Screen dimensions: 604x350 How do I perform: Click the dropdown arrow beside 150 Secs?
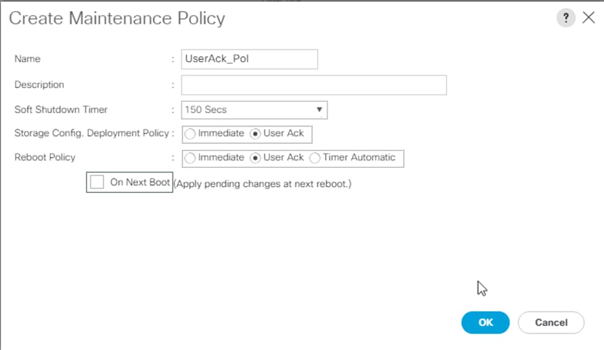click(x=319, y=110)
